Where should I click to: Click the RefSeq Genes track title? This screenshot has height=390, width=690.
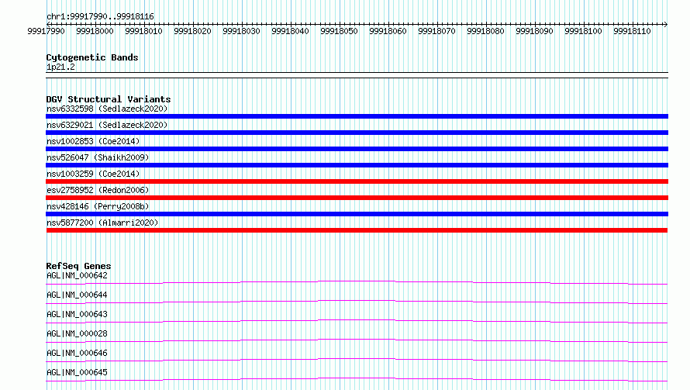(x=78, y=266)
